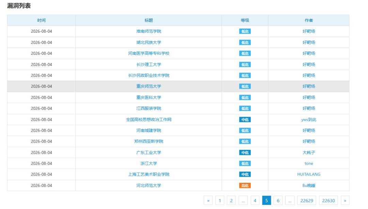
Task: Click the 标题 column header
Action: coord(149,20)
